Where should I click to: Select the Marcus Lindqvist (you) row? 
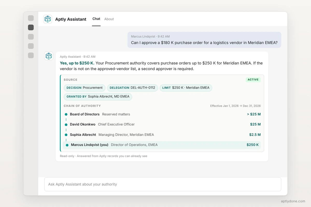pyautogui.click(x=162, y=145)
